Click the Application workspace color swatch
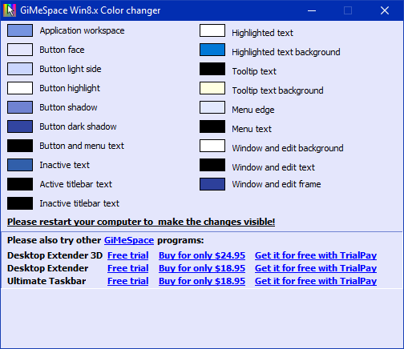Viewport: 404px width, 349px height. click(x=20, y=30)
